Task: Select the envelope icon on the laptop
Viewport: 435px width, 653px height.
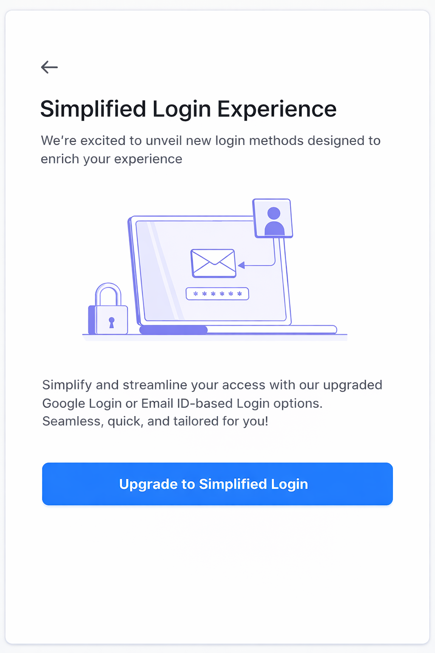Action: pos(213,263)
